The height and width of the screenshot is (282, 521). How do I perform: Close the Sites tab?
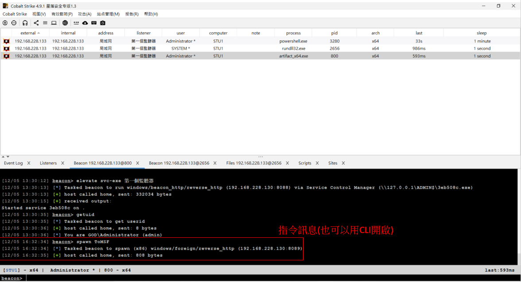click(343, 163)
